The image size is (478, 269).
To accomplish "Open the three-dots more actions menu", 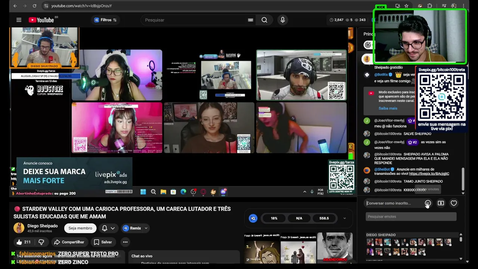I will (125, 242).
